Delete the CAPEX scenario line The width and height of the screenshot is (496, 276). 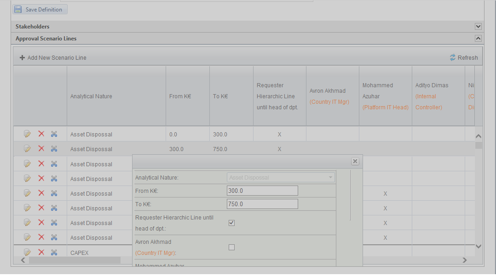click(41, 252)
